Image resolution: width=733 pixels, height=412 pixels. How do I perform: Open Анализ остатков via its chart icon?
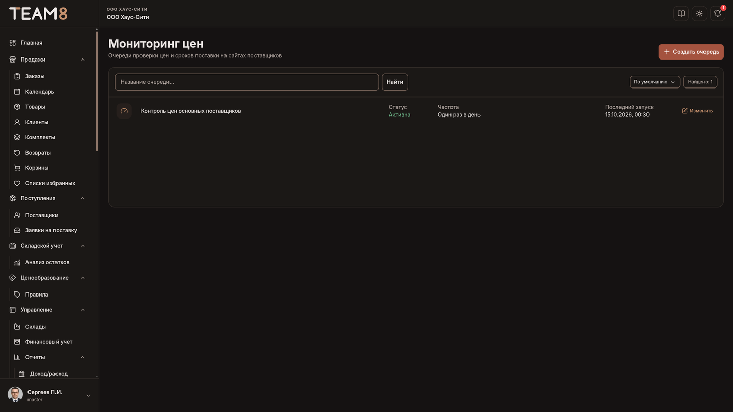tap(17, 262)
